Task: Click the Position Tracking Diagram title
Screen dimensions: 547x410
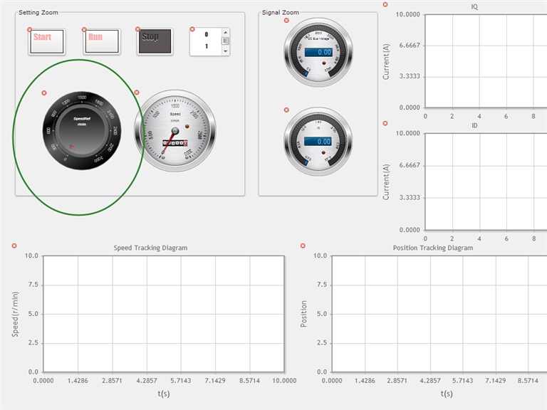Action: point(433,248)
